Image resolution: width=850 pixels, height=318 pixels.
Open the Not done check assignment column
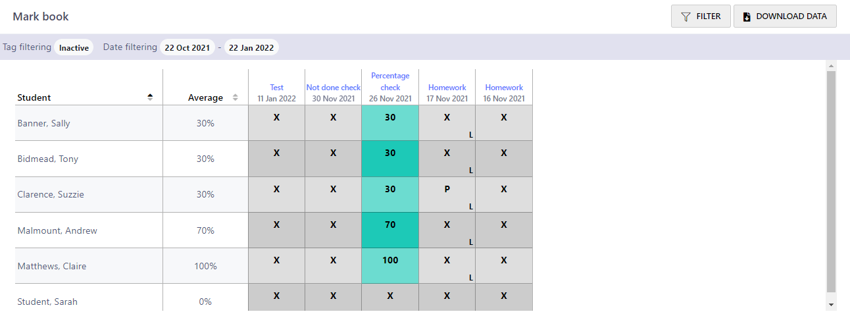coord(334,88)
